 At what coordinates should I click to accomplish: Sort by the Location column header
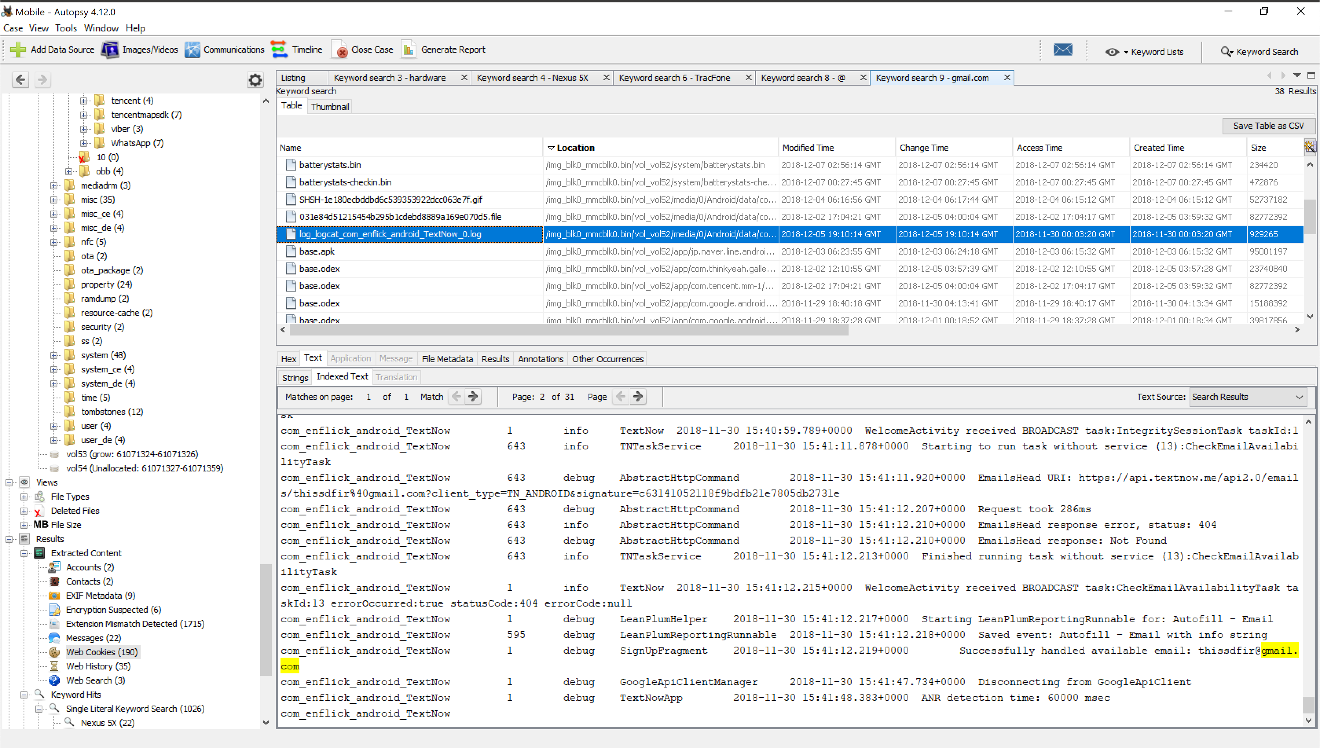click(x=660, y=147)
